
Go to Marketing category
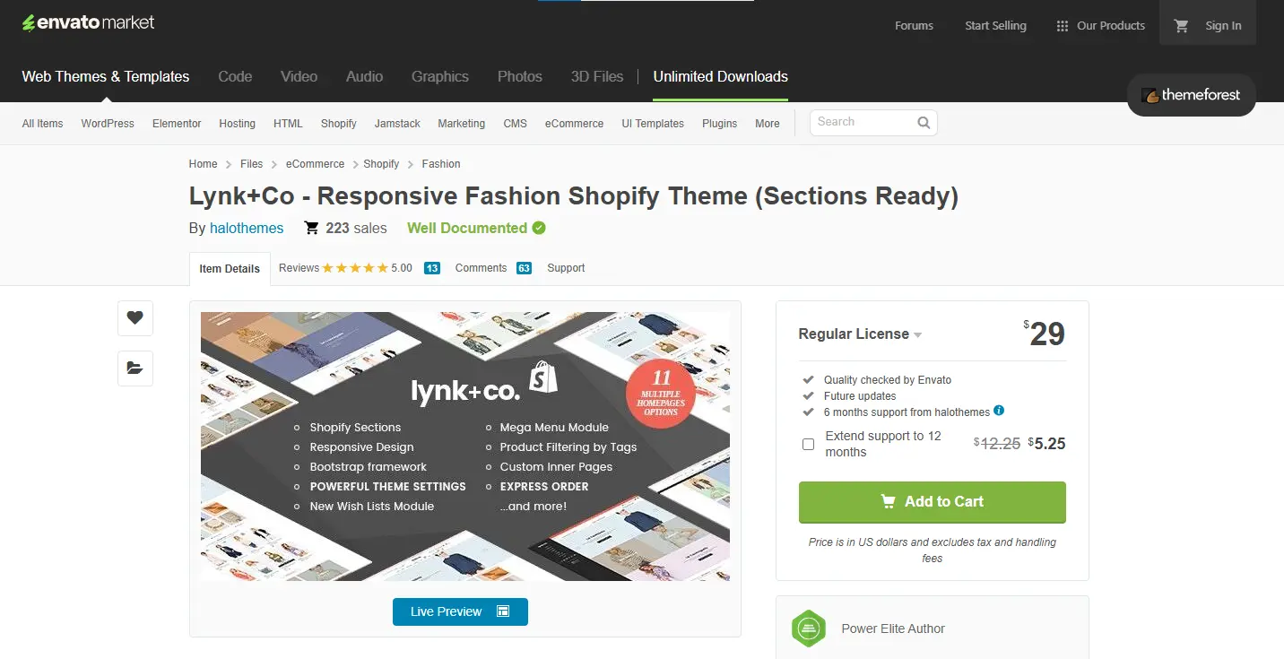pos(461,124)
